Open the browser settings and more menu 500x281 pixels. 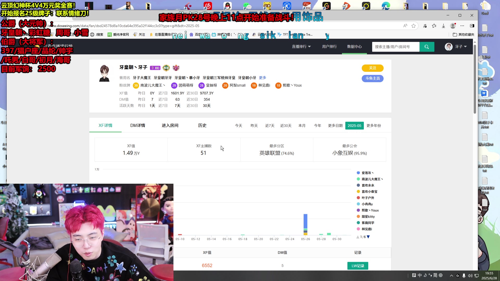tap(462, 26)
